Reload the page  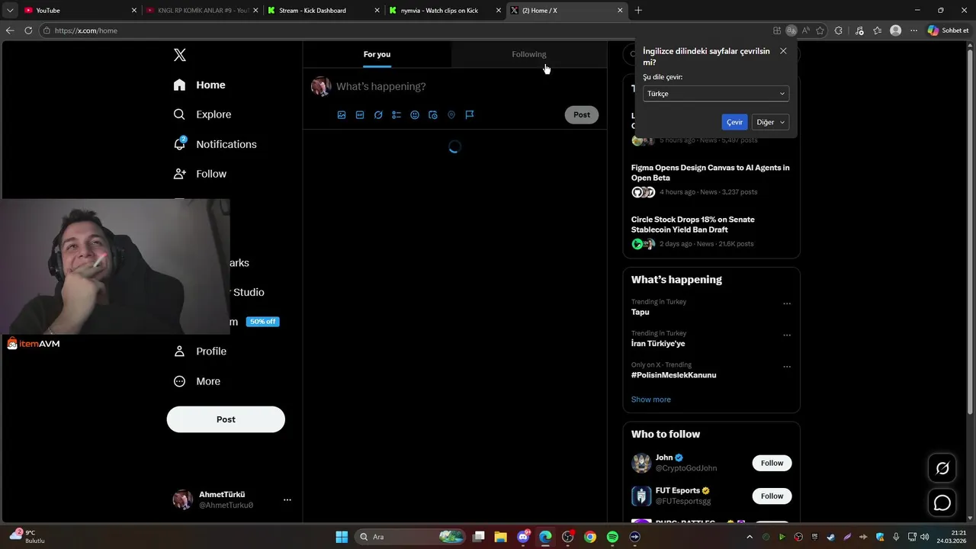pyautogui.click(x=28, y=30)
